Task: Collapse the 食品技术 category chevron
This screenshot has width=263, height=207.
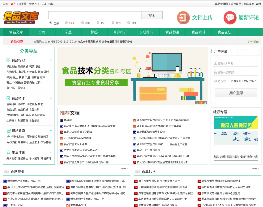Action: click(x=51, y=98)
